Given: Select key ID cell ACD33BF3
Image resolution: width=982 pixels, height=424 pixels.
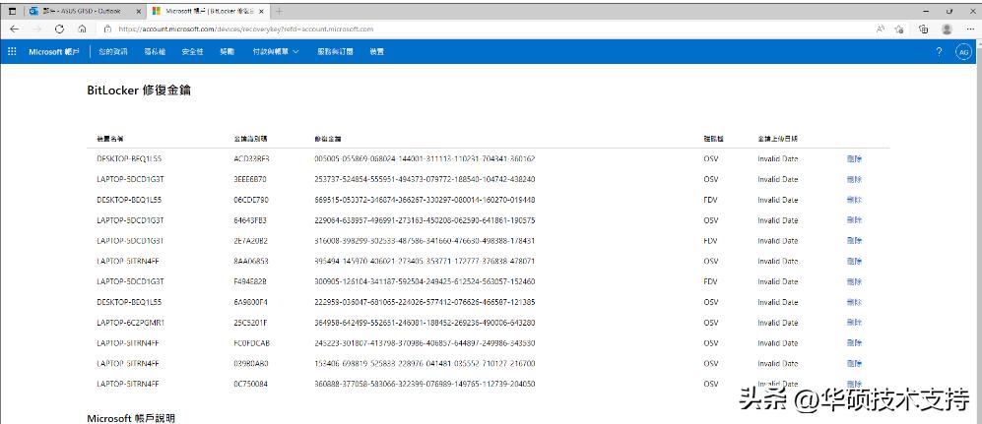Looking at the screenshot, I should coord(251,158).
